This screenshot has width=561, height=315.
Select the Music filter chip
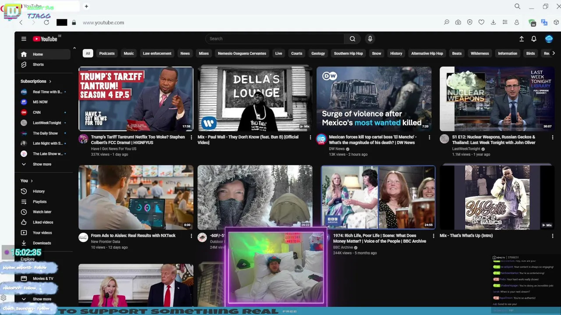tap(128, 53)
